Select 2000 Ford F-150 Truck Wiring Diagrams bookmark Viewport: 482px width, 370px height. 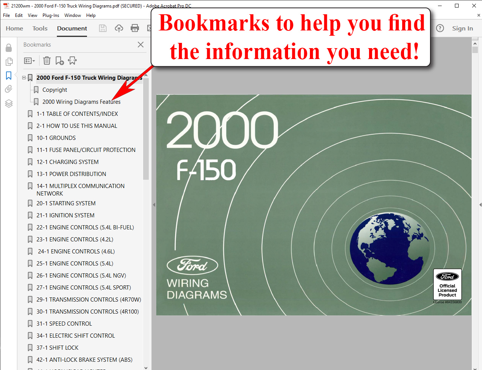click(89, 78)
